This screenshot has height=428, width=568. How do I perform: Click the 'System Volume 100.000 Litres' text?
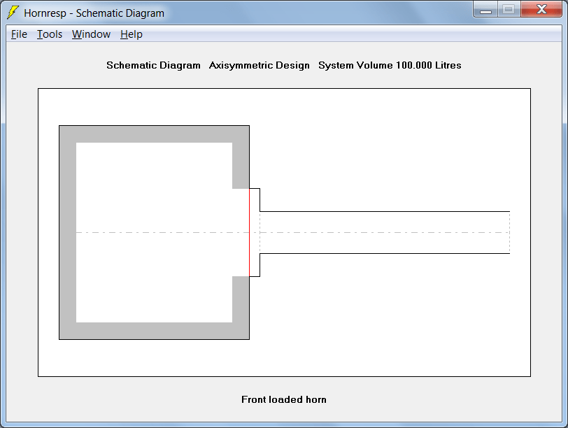(x=390, y=65)
